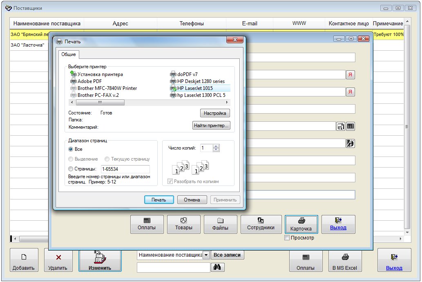Click 'Найти принтер...' button
The image size is (422, 282).
[x=211, y=125]
